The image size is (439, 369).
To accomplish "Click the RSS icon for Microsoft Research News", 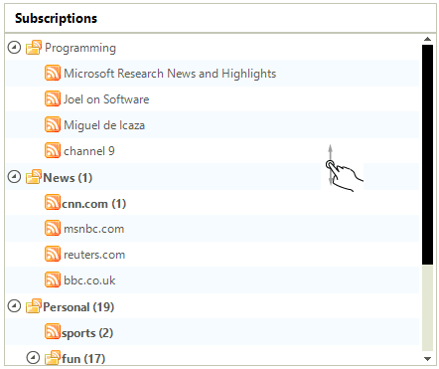I will [x=53, y=73].
